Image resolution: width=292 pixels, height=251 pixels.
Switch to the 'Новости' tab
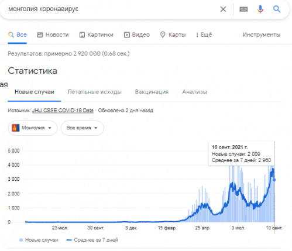(x=53, y=35)
